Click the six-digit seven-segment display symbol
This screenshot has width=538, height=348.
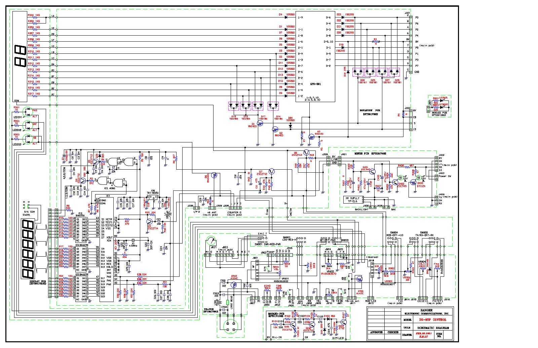(x=28, y=249)
